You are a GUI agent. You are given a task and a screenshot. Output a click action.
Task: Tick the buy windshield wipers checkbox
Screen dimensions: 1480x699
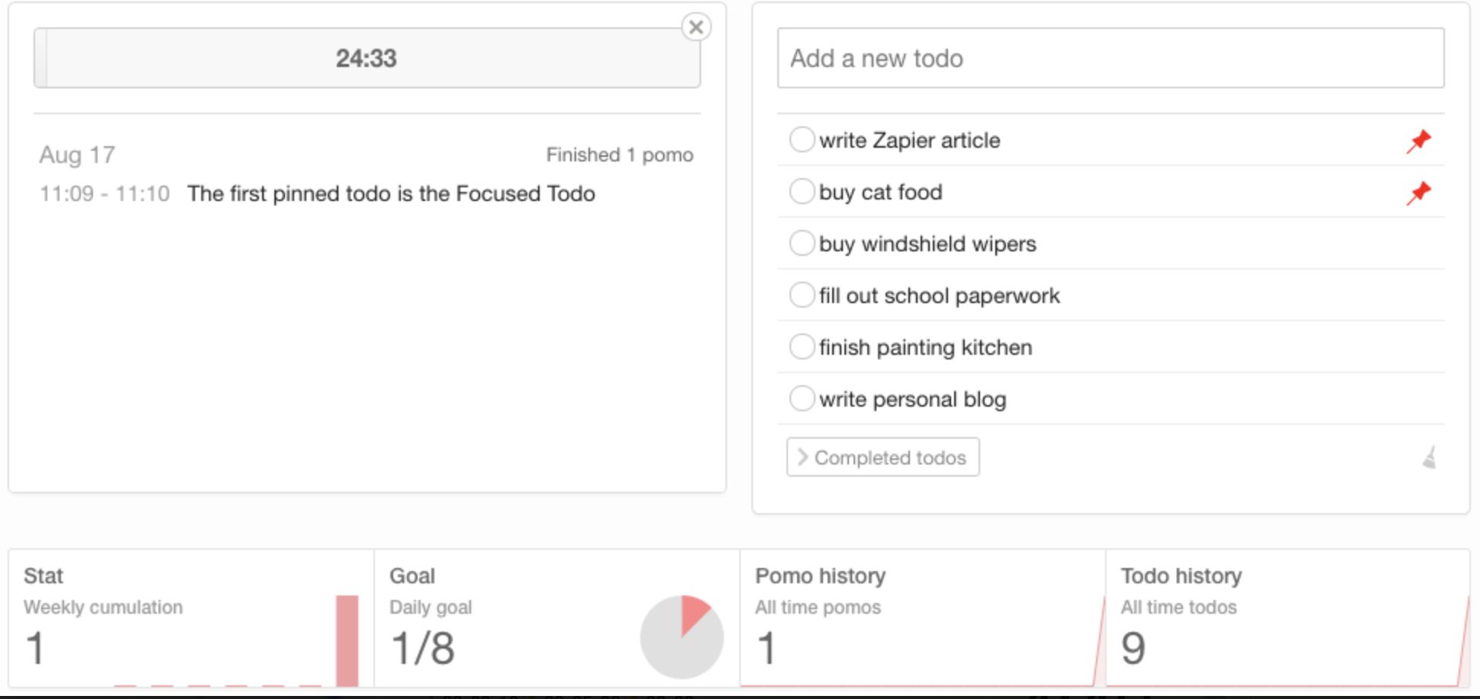(x=802, y=243)
